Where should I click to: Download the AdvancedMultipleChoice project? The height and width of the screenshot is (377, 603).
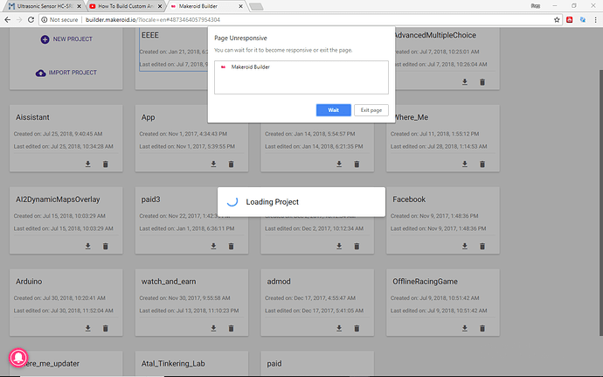click(x=465, y=82)
